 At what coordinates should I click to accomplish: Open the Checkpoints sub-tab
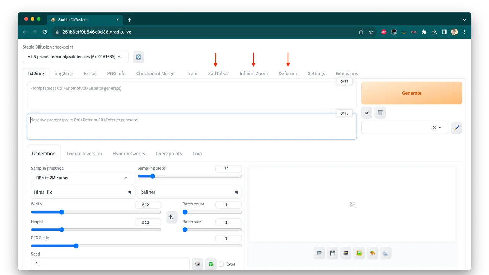click(169, 154)
